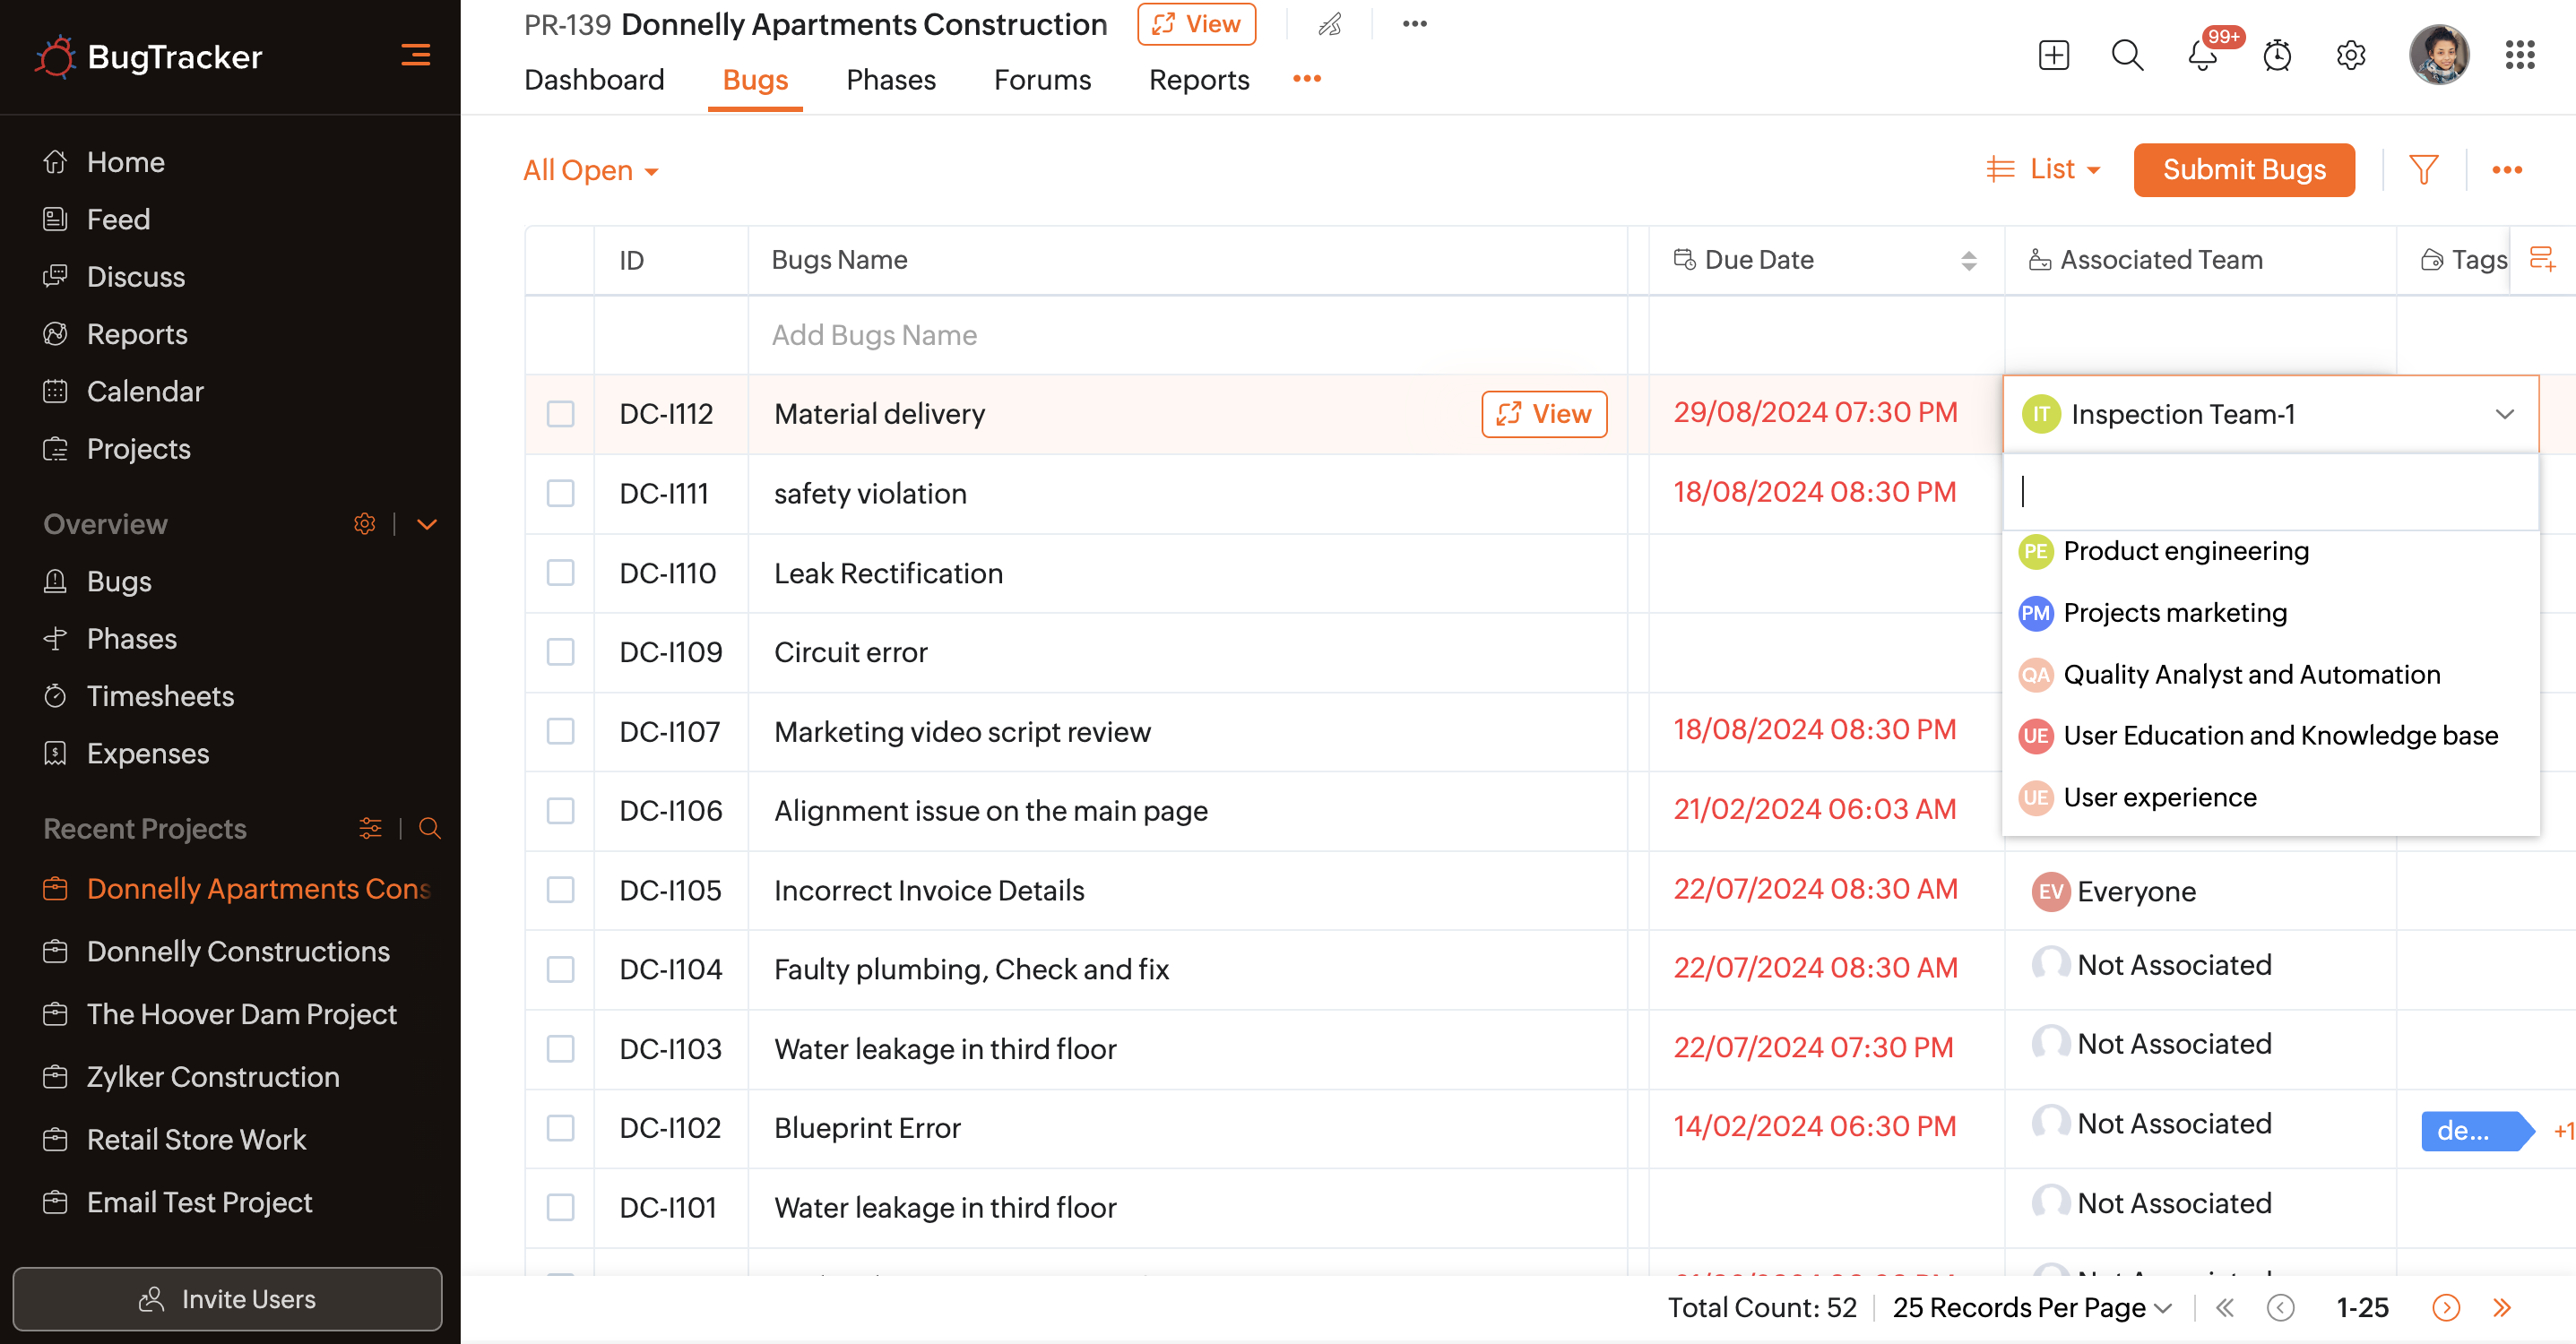Viewport: 2576px width, 1344px height.
Task: Click the add column icon
Action: point(2541,259)
